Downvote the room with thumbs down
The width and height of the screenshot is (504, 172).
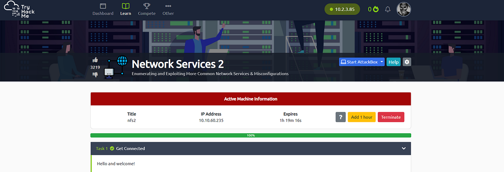tap(95, 74)
